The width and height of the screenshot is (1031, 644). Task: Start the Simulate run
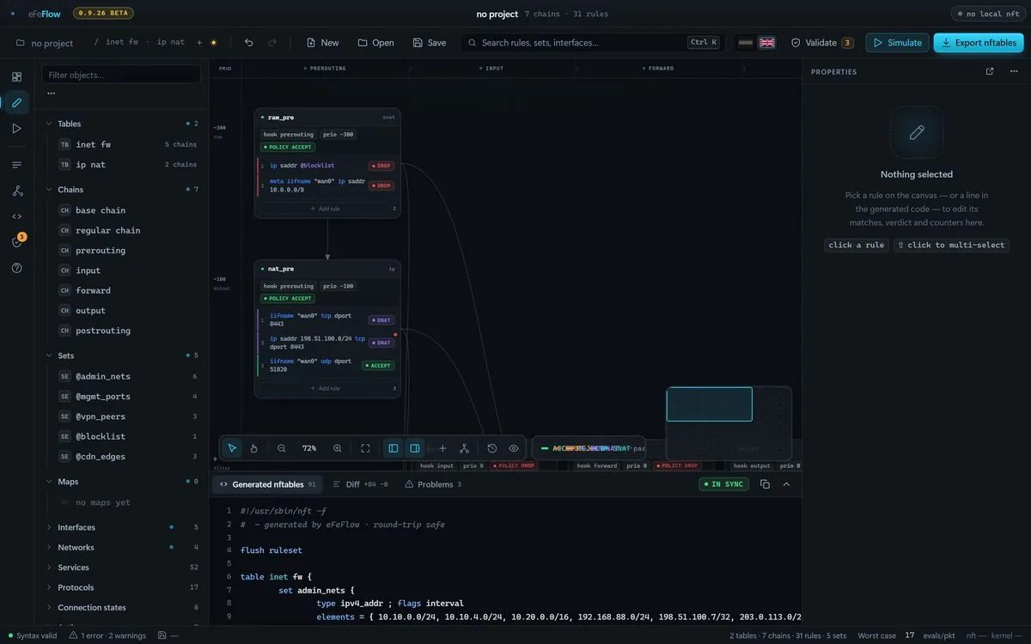click(x=897, y=43)
